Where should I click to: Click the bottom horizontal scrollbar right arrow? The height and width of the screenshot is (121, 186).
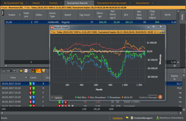tap(180, 113)
